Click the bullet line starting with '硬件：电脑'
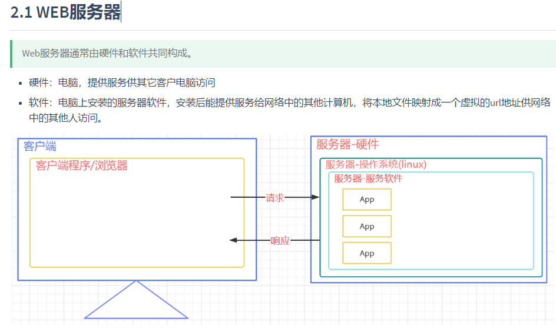This screenshot has height=335, width=556. (122, 82)
